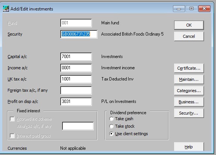This screenshot has height=155, width=216.
Task: Click the 'Add/Edit investments' window title
Action: tap(32, 9)
